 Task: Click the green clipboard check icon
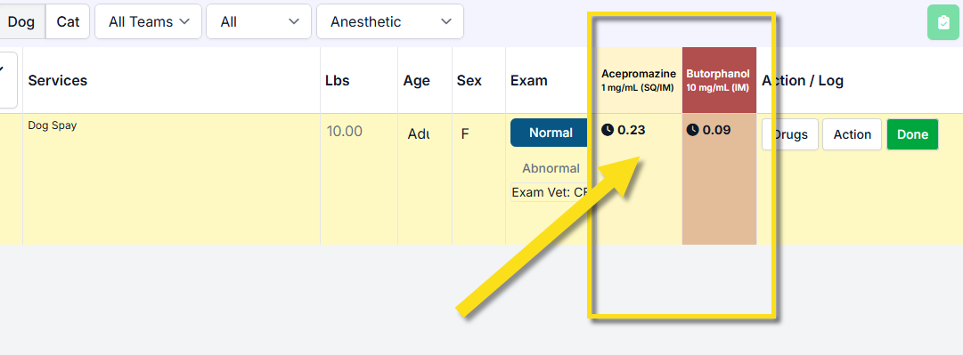pos(944,22)
